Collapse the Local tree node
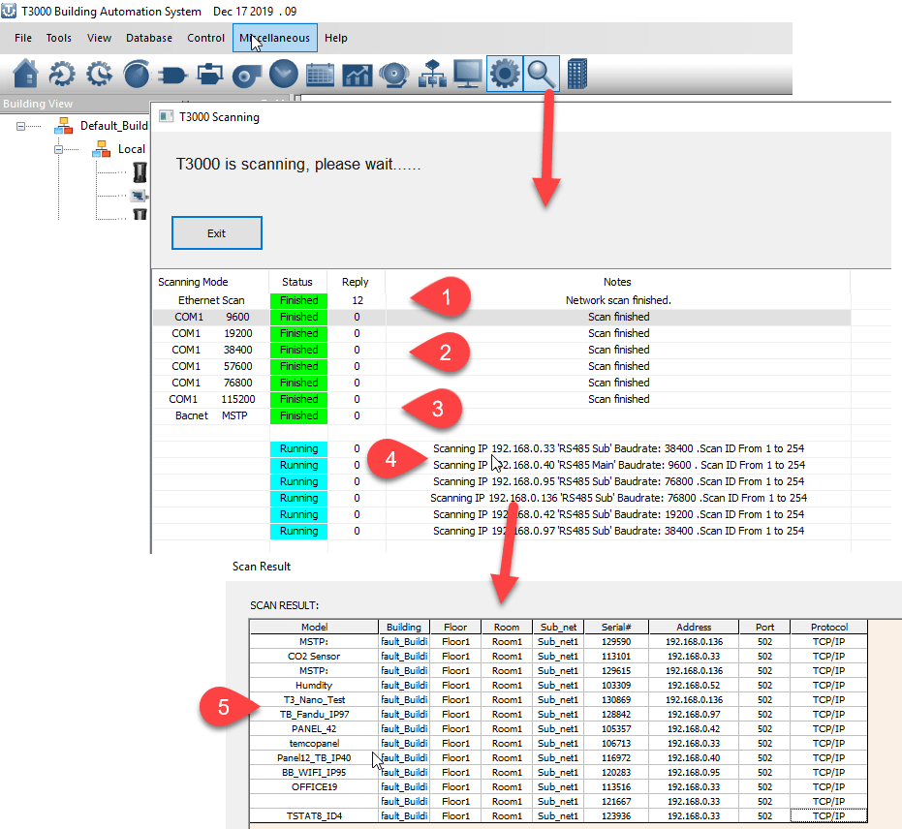The width and height of the screenshot is (902, 829). (58, 149)
